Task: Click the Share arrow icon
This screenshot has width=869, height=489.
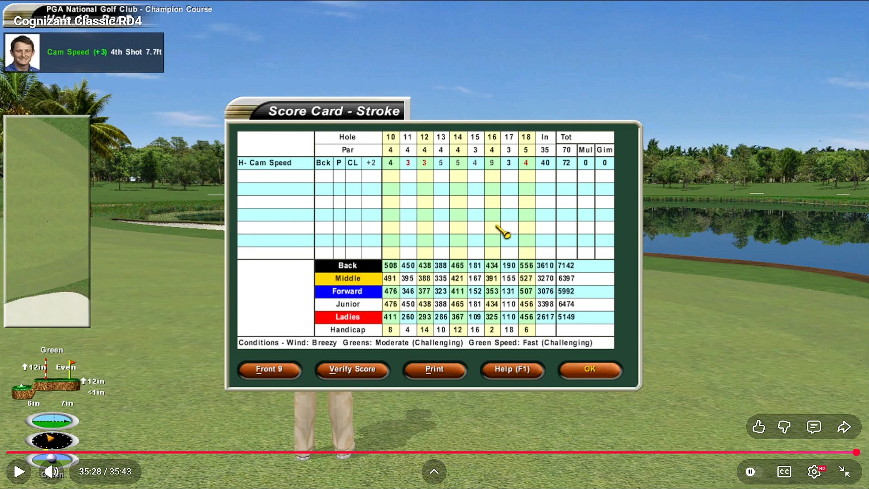Action: [844, 427]
